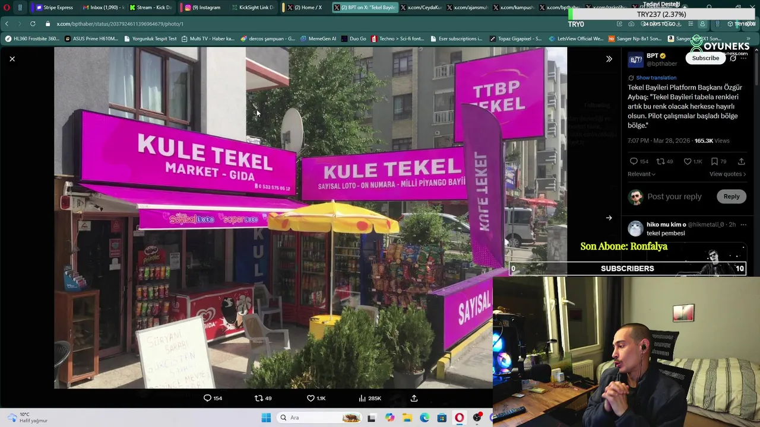The height and width of the screenshot is (427, 760).
Task: Open ASUS Prime H610M bookmark
Action: [x=91, y=39]
